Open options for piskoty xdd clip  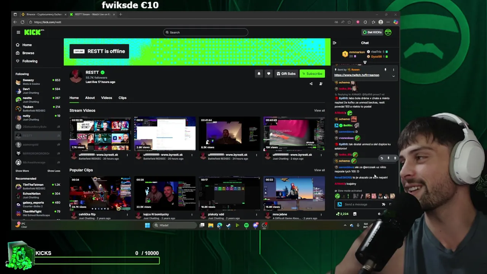257,215
